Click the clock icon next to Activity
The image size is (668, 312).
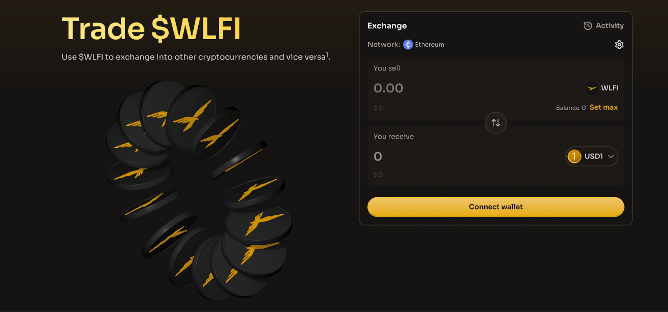pos(587,25)
